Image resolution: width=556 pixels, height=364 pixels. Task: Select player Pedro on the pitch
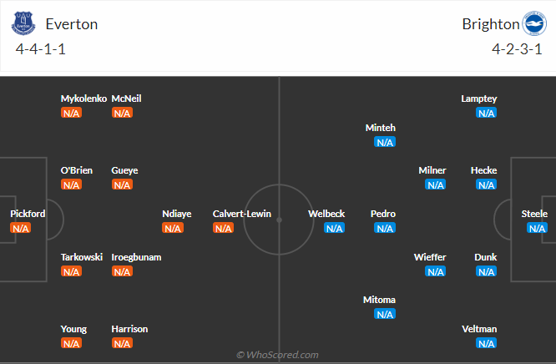(x=383, y=214)
